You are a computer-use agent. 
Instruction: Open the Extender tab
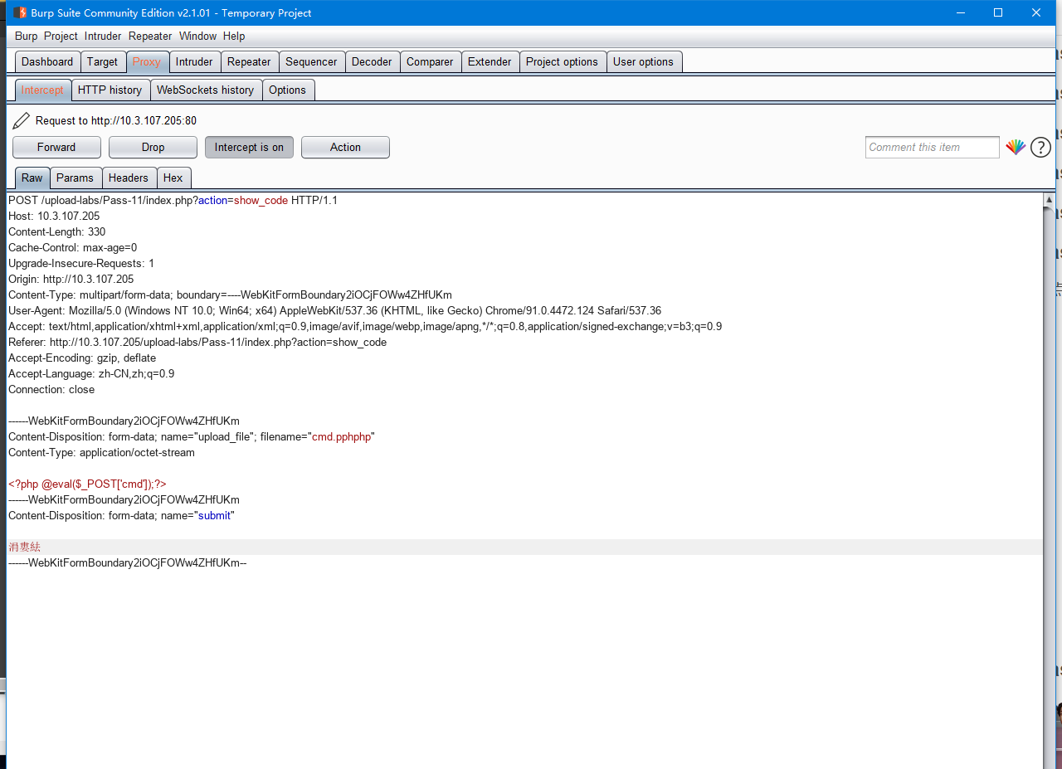point(490,62)
